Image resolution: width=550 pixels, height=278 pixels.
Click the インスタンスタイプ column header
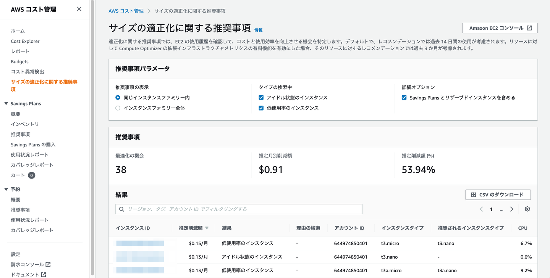point(402,228)
